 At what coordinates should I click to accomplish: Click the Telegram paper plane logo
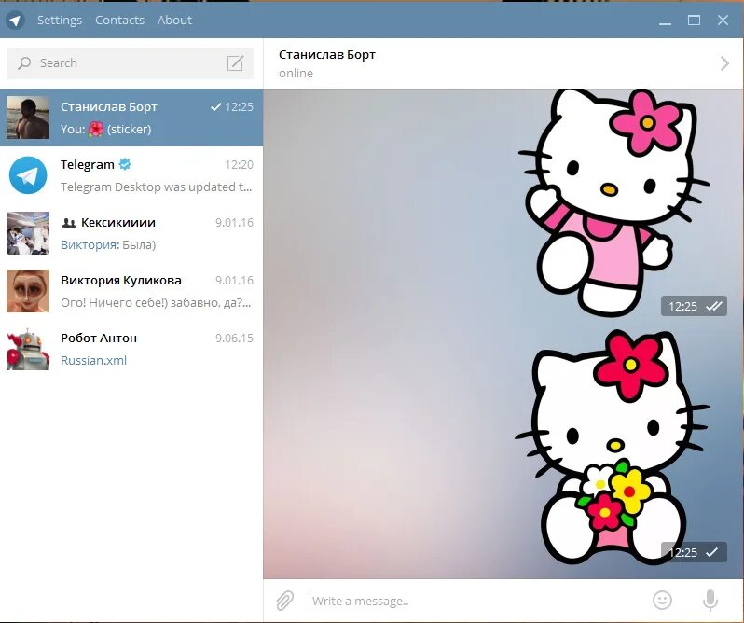coord(16,21)
